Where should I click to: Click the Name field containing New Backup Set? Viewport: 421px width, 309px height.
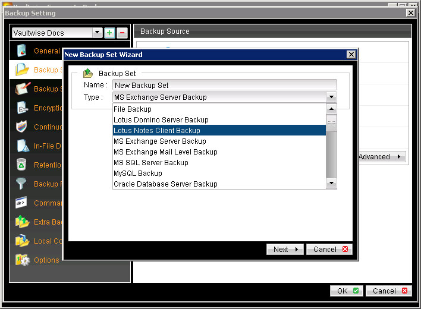click(224, 85)
